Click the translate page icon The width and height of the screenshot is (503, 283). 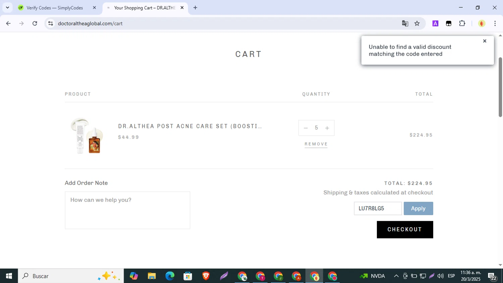click(x=405, y=23)
